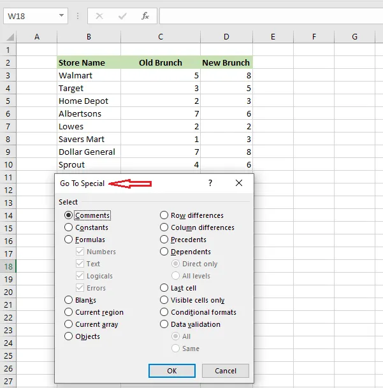Click the Cancel button in dialog

tap(226, 371)
